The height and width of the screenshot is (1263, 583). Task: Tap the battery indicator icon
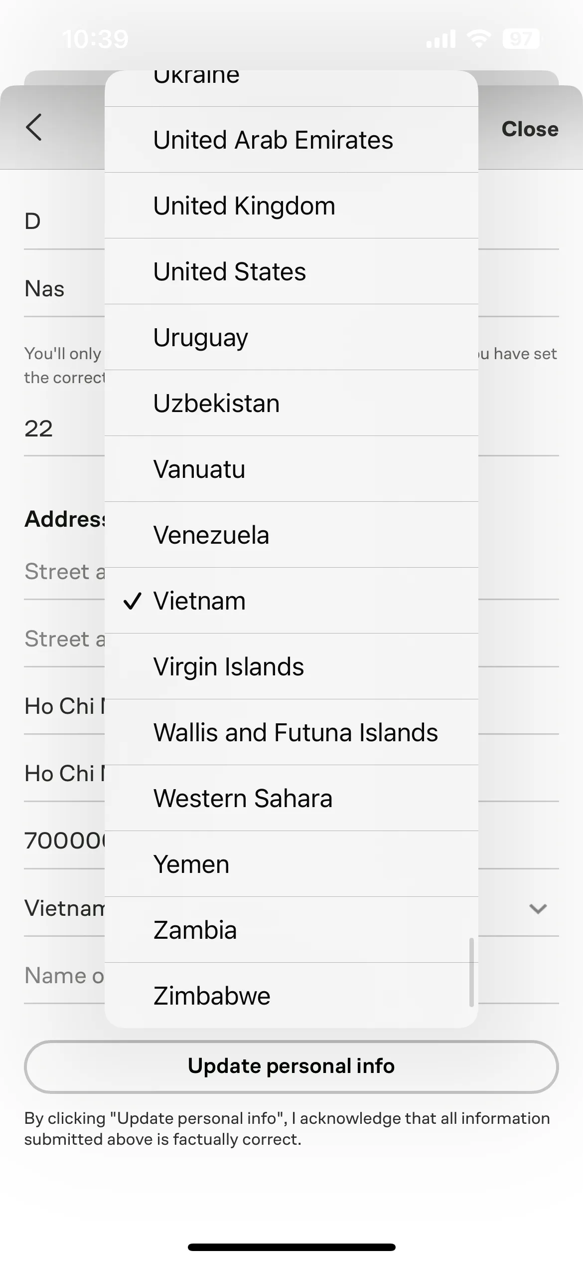[x=521, y=38]
